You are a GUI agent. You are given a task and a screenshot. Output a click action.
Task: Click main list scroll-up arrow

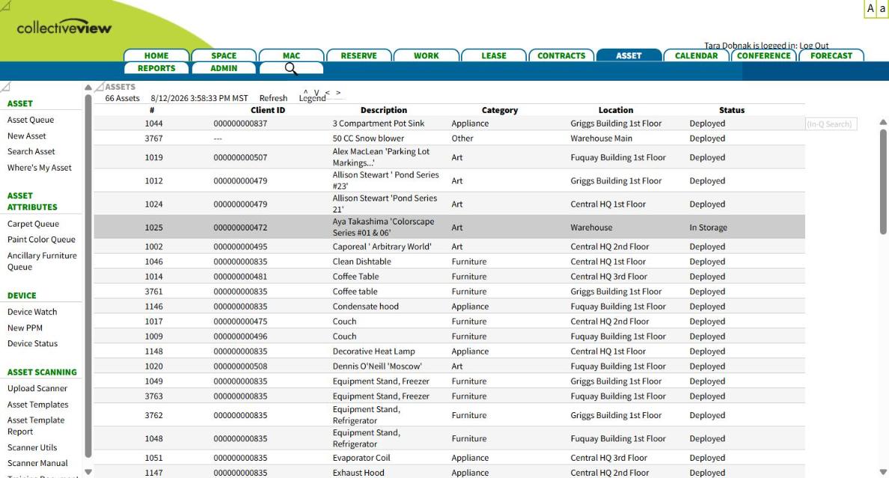point(883,122)
